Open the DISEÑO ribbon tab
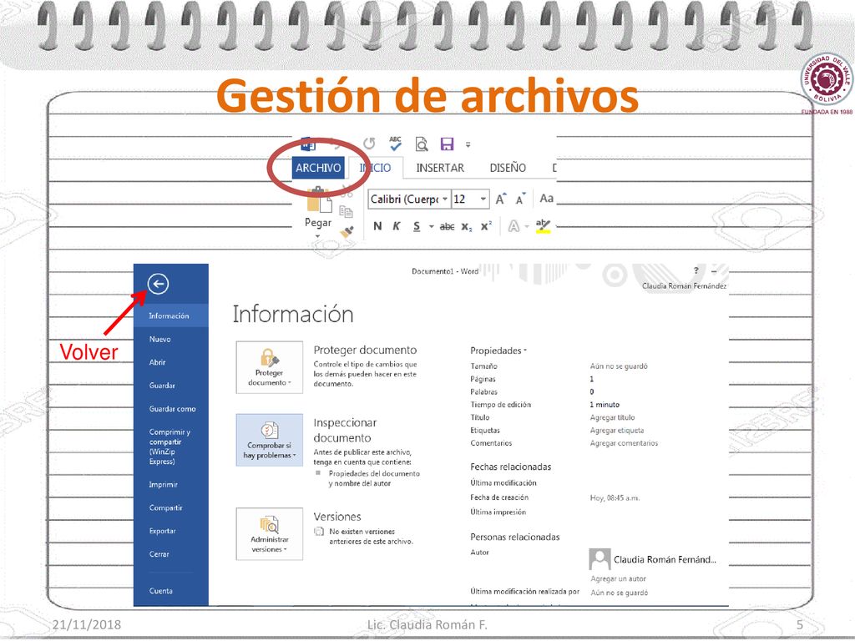855x641 pixels. 508,168
